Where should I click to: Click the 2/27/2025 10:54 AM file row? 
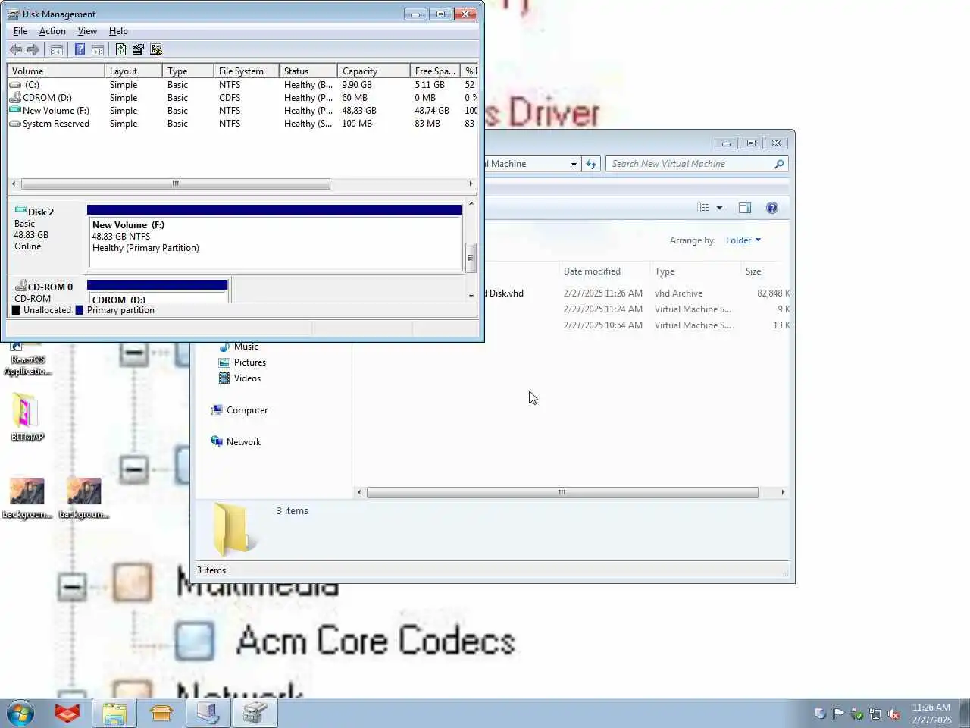pyautogui.click(x=637, y=325)
